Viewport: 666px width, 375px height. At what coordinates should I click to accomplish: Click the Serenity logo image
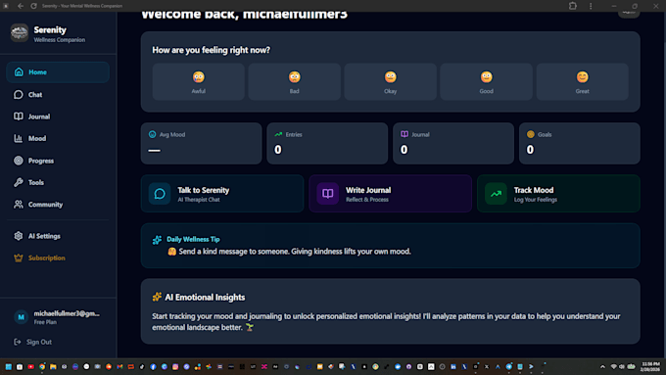tap(20, 33)
